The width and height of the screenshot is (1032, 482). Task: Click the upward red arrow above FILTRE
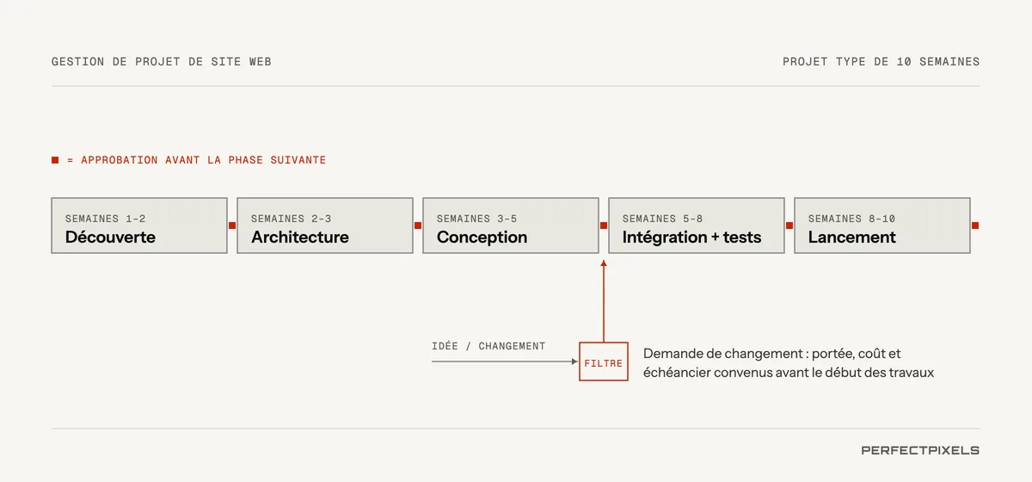point(604,300)
